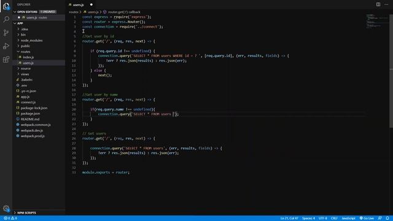Open the Explorer view in activity bar

(6, 6)
